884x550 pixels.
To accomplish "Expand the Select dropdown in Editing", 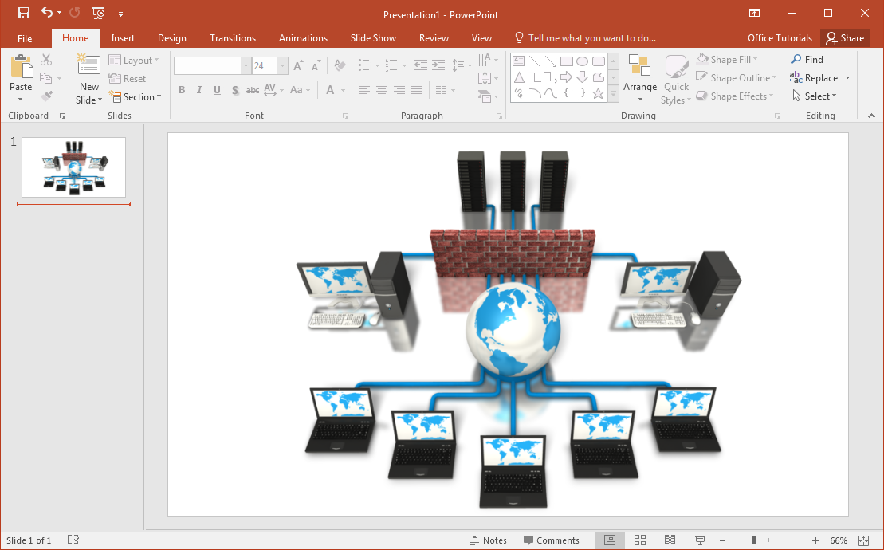I will coord(815,96).
